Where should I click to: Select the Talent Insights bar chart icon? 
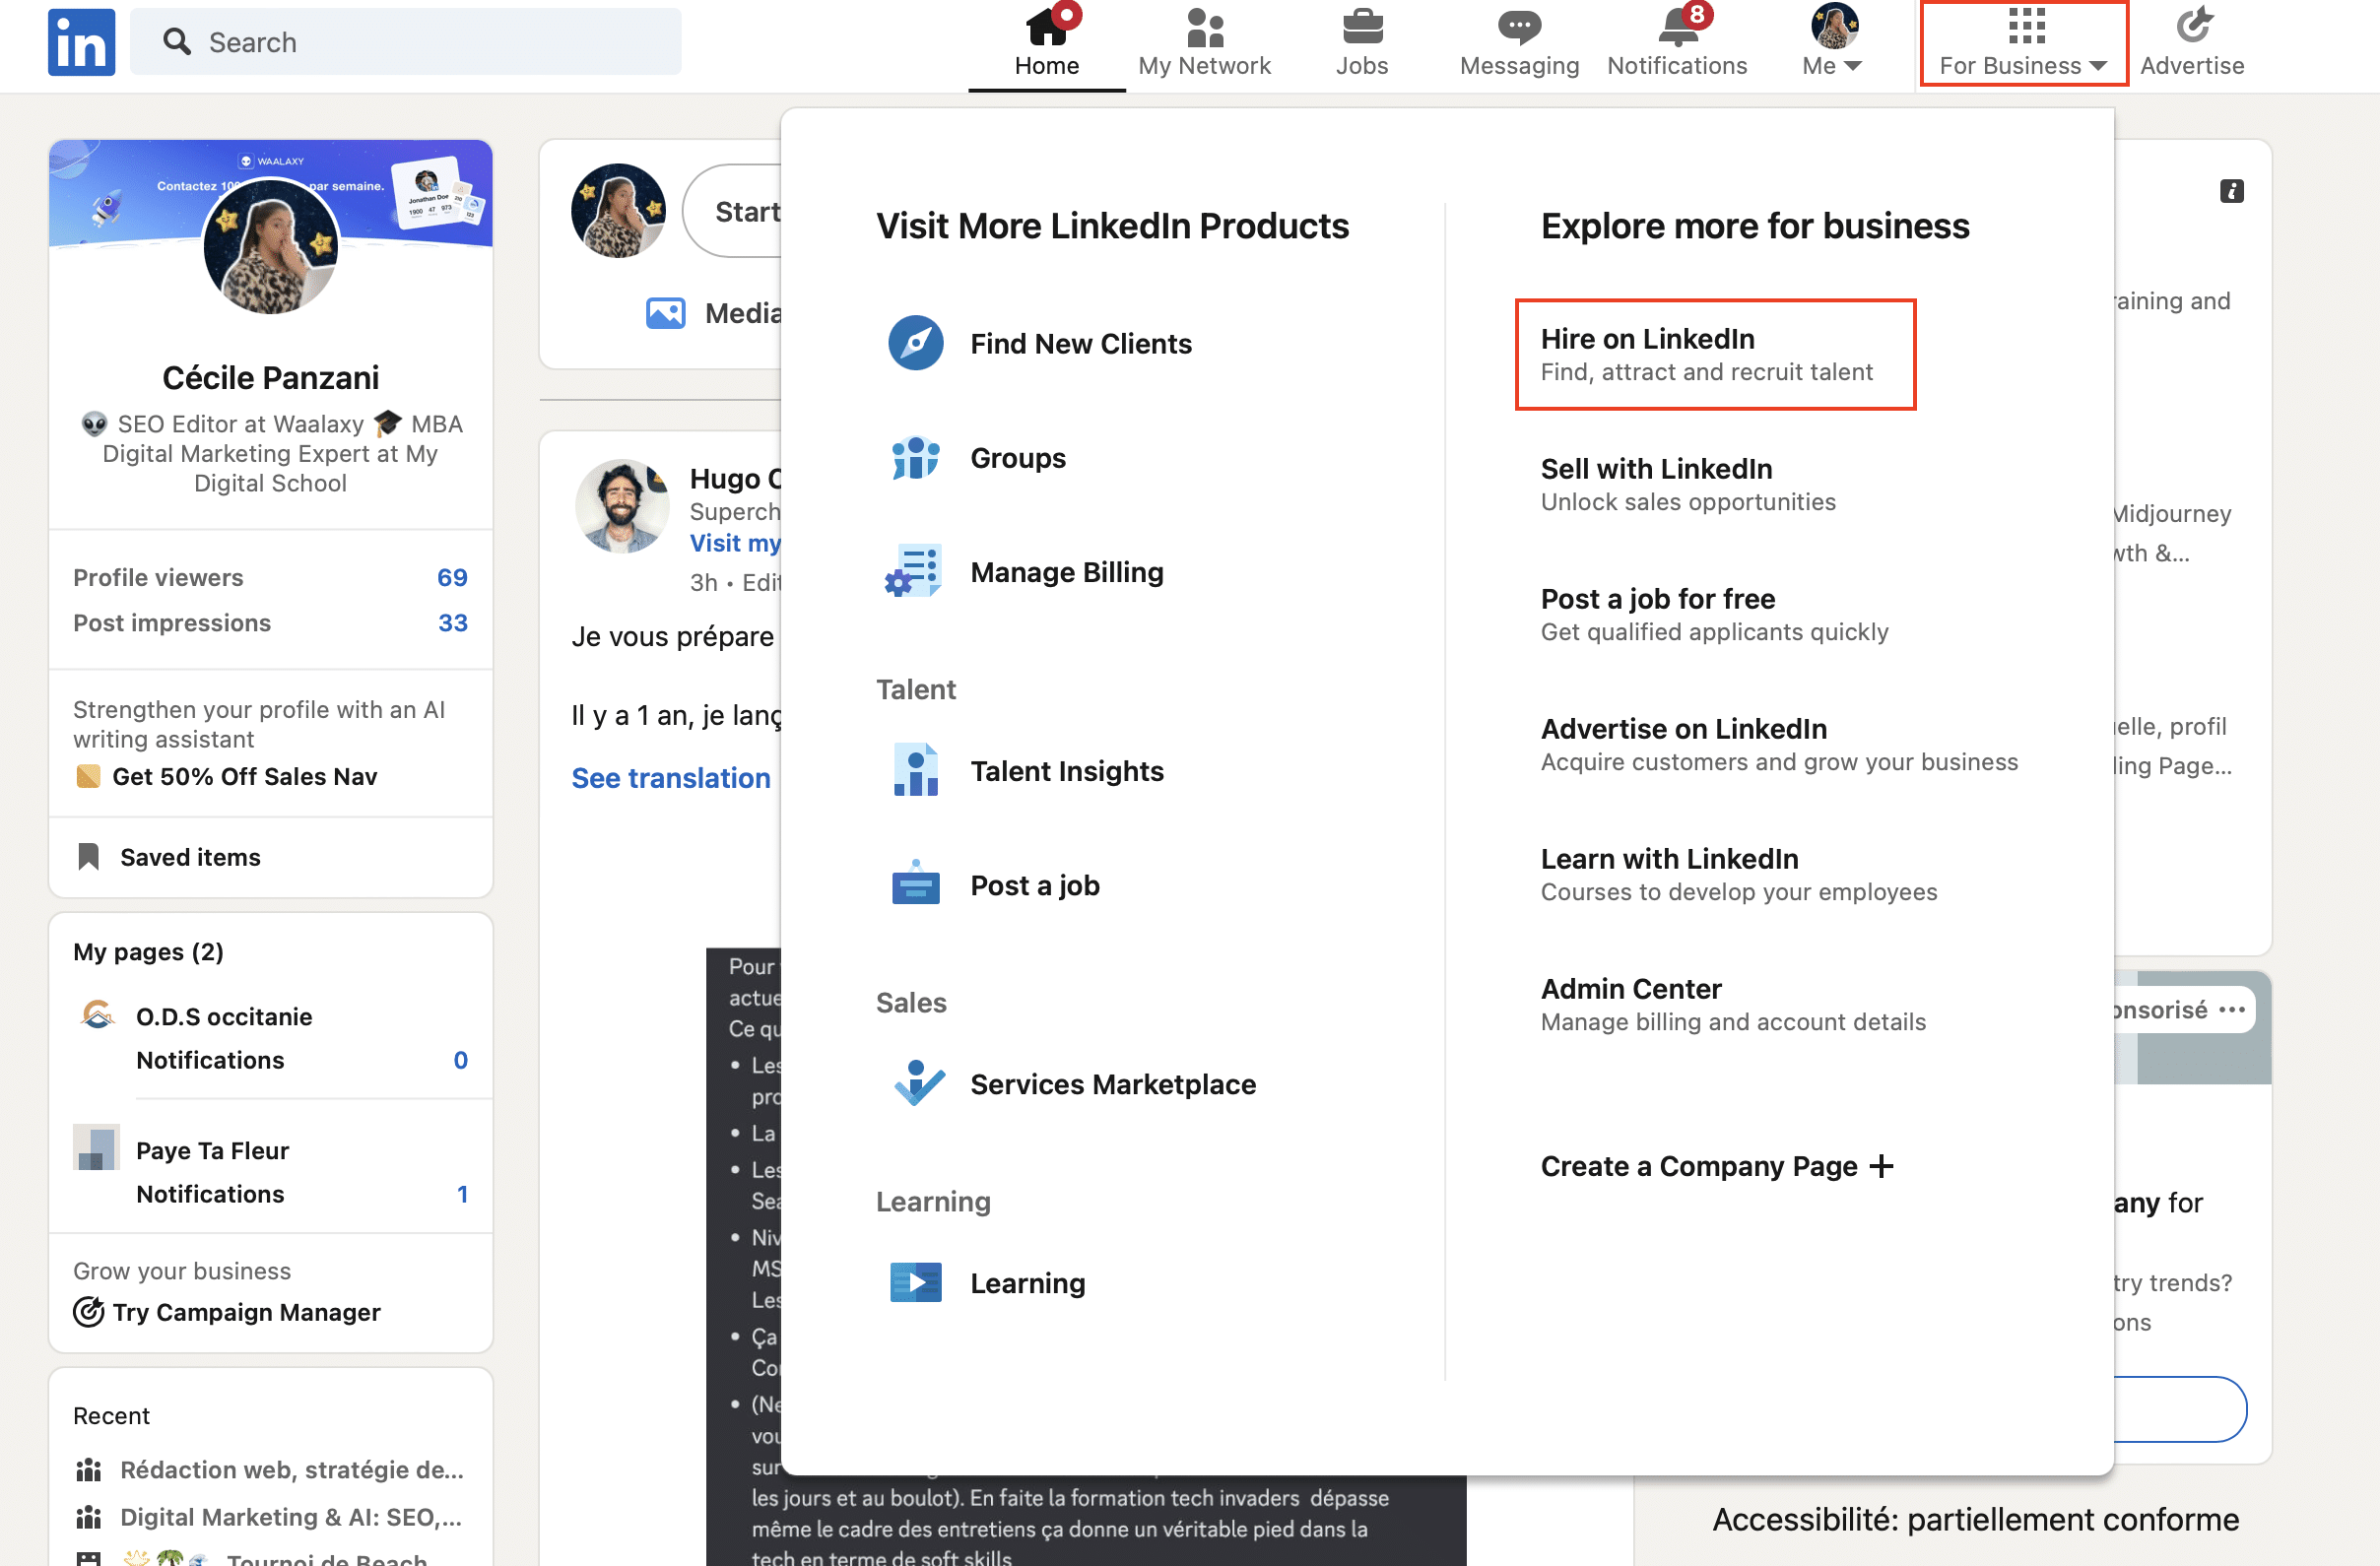point(916,771)
